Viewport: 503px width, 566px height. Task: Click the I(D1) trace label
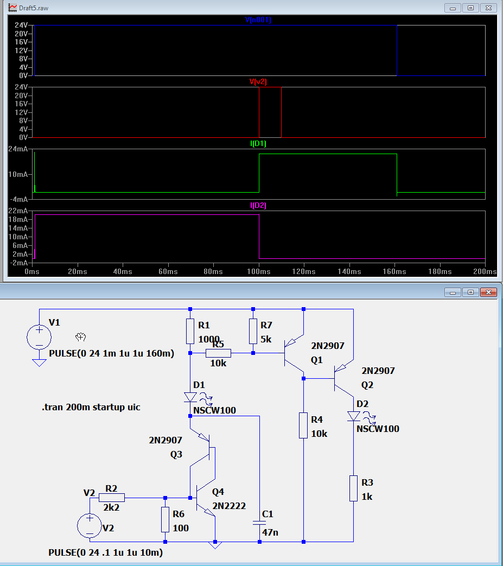pos(258,143)
